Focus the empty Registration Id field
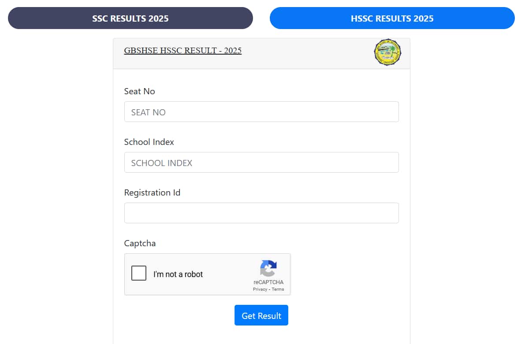 [x=261, y=213]
